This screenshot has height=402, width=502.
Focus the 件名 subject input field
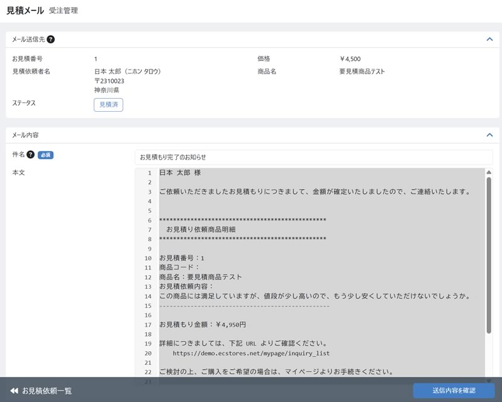pyautogui.click(x=313, y=157)
